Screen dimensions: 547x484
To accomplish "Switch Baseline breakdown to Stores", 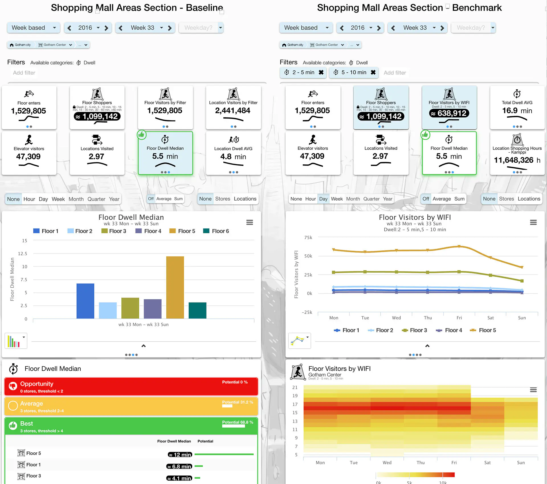I will (223, 199).
